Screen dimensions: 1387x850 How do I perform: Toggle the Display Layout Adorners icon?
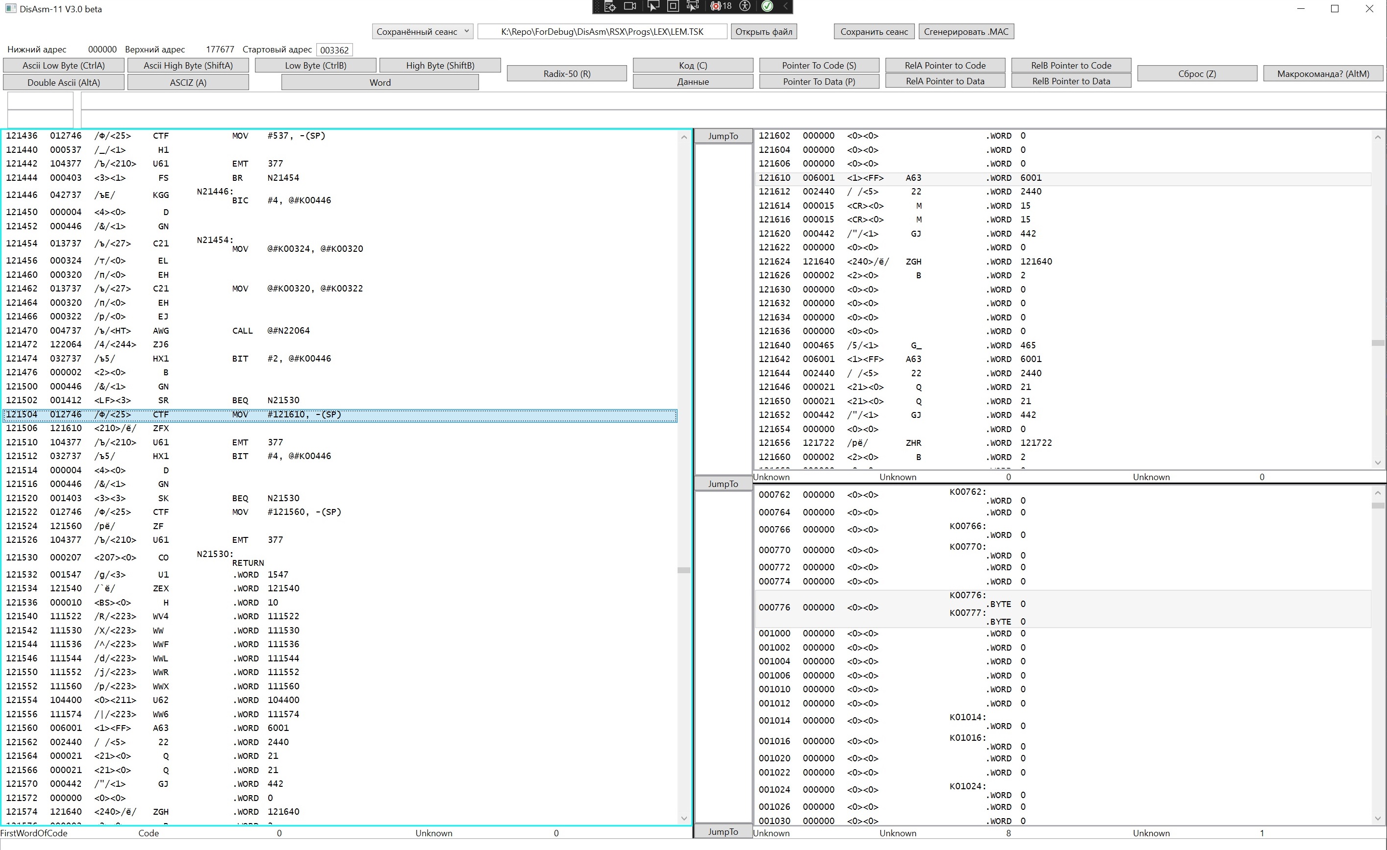(x=673, y=6)
